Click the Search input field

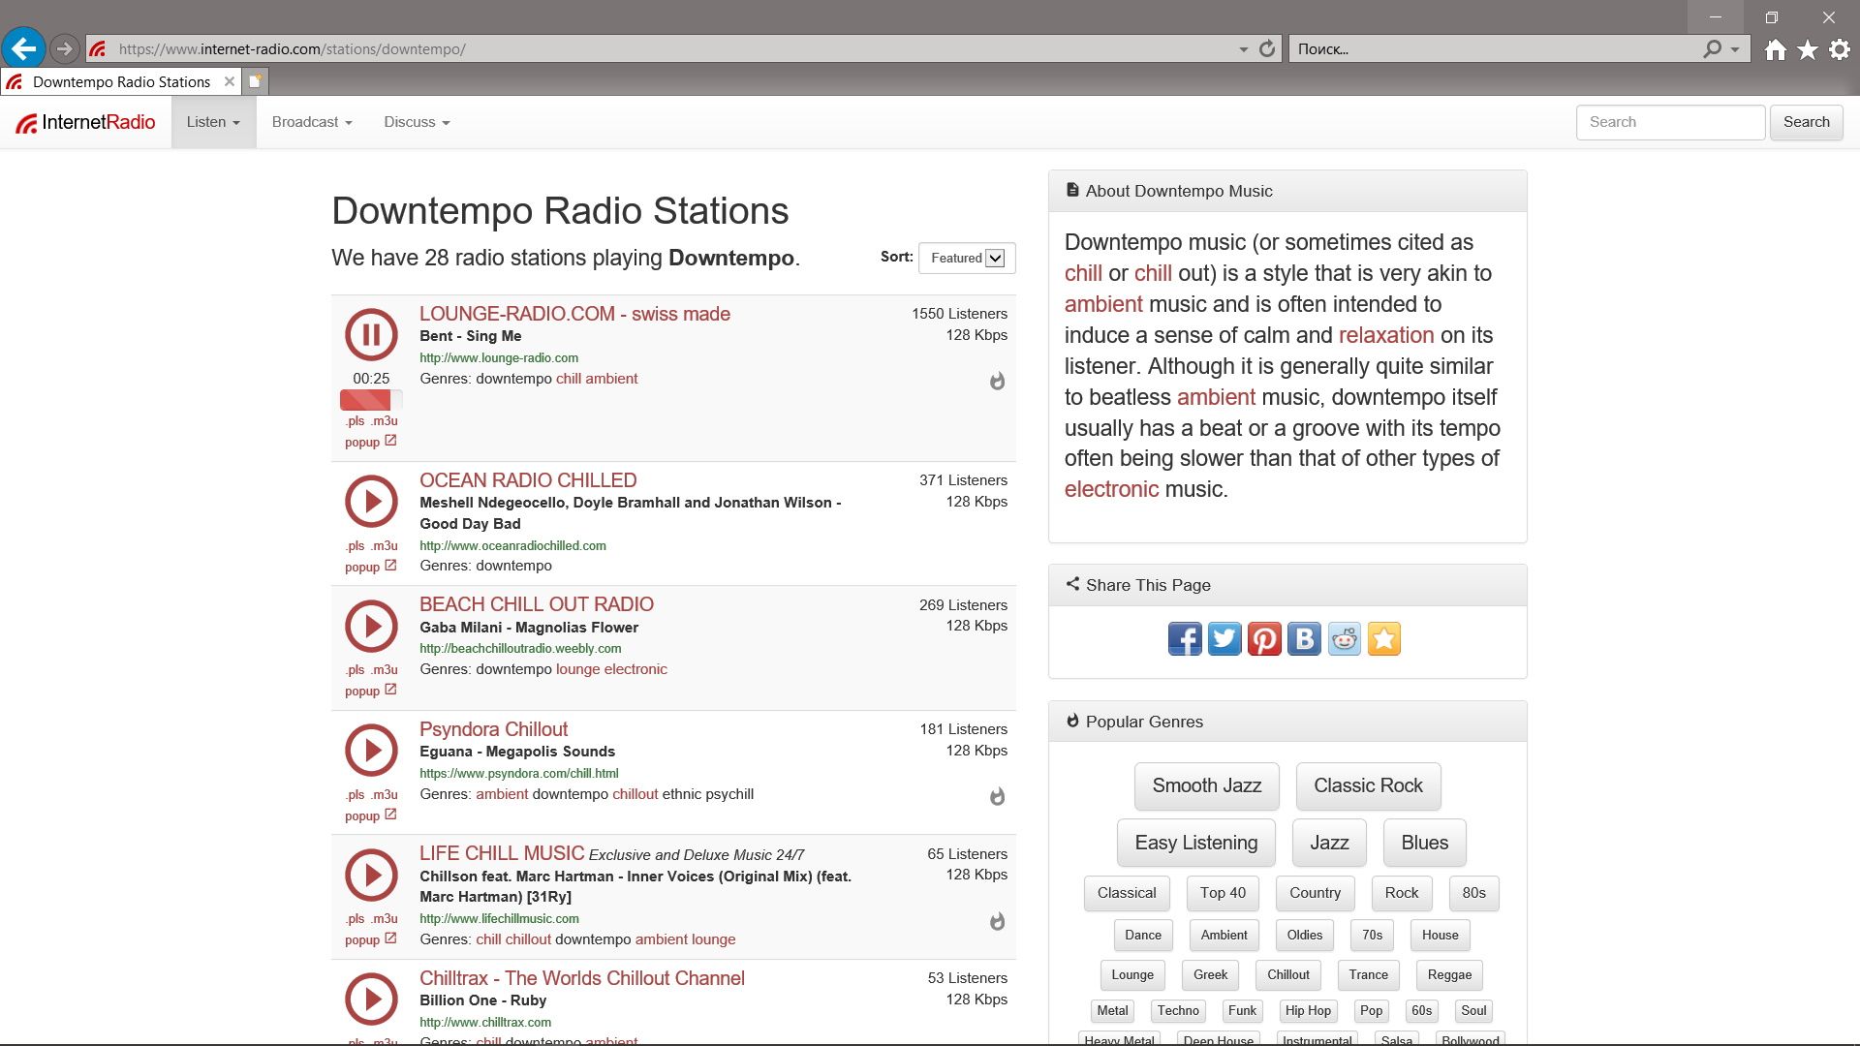click(1671, 121)
